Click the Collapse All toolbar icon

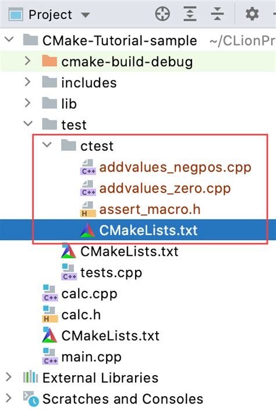(217, 14)
